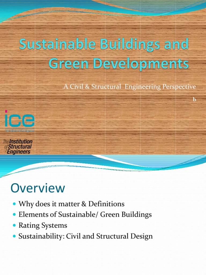This screenshot has height=275, width=206.
Task: Select bullet 'Why does it matter & Definitions'
Action: tap(71, 204)
